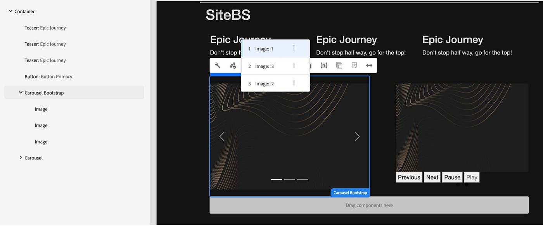Screen dimensions: 543x226
Task: Select third Teaser: Epic Journey tree row
Action: pyautogui.click(x=74, y=60)
